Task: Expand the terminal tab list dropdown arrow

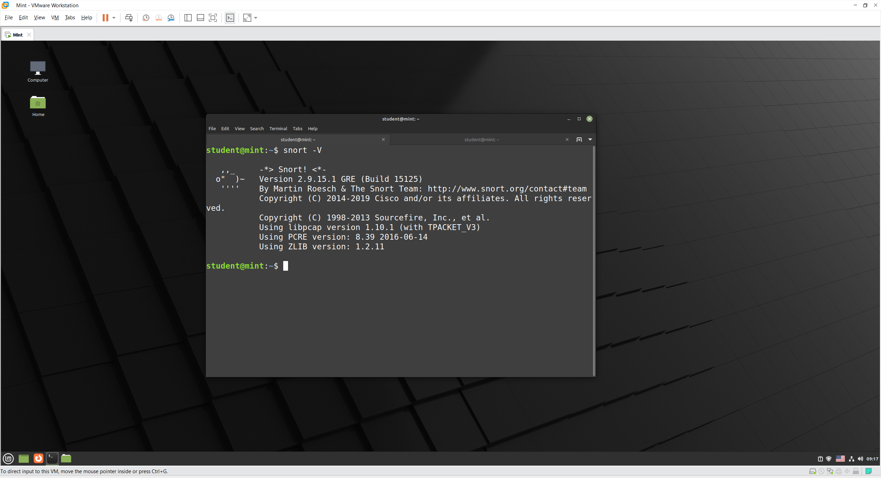Action: point(590,139)
